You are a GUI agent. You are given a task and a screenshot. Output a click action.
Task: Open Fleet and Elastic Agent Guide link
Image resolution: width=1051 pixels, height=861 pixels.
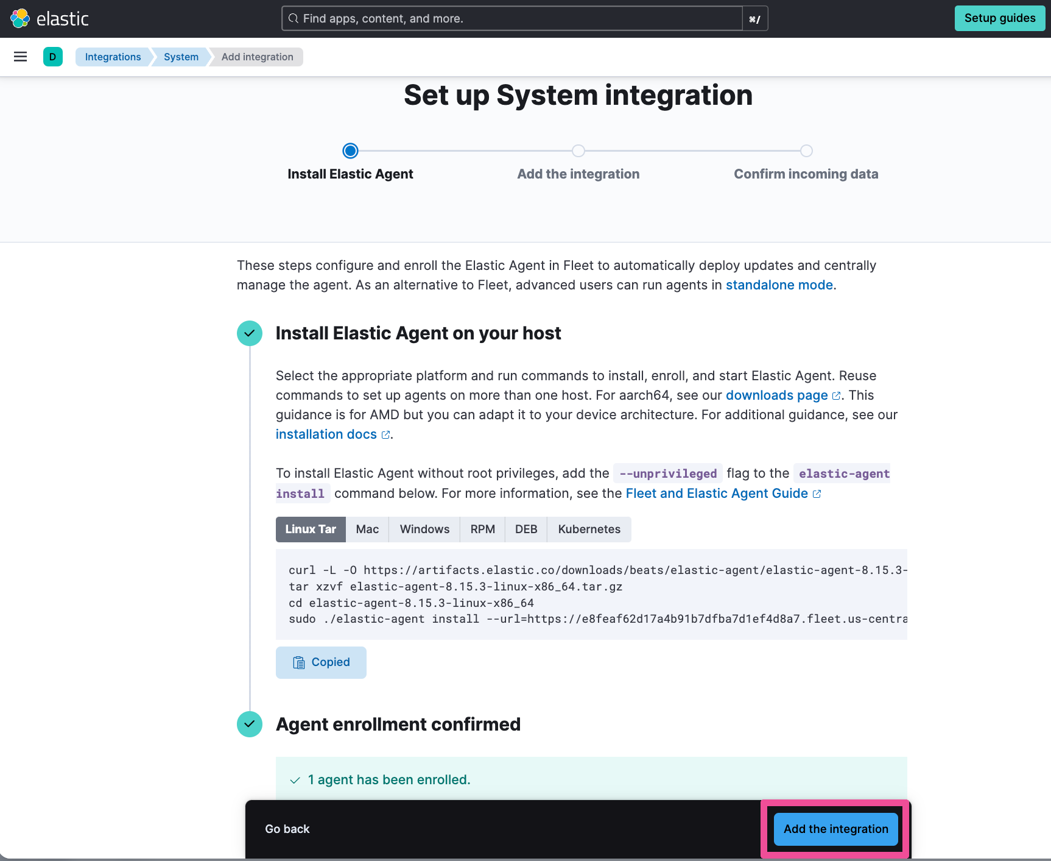[717, 494]
